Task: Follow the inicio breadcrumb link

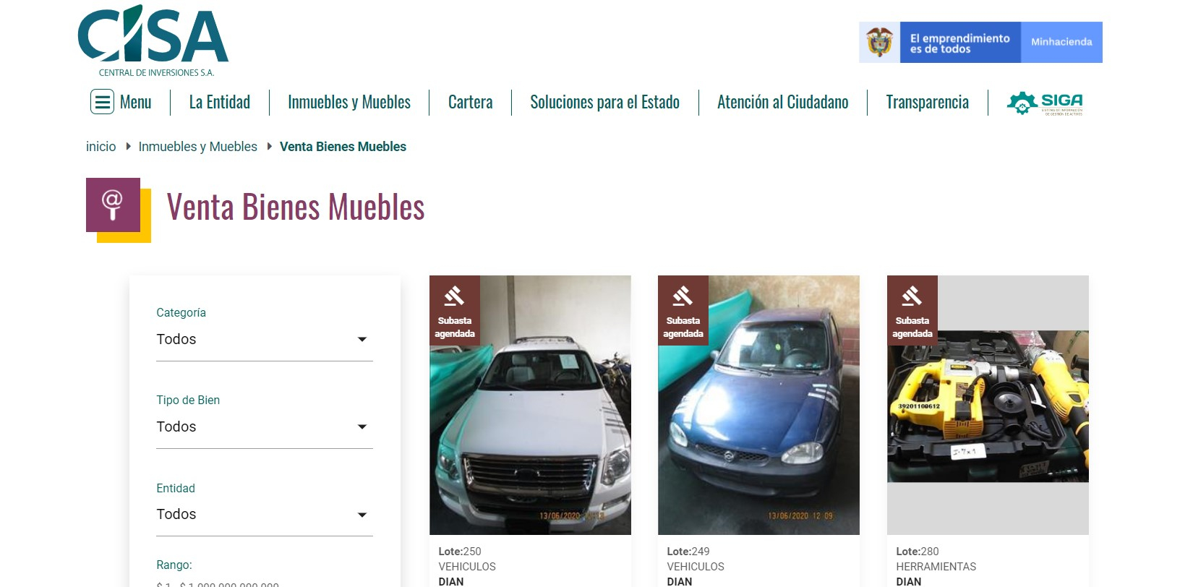Action: pos(101,147)
